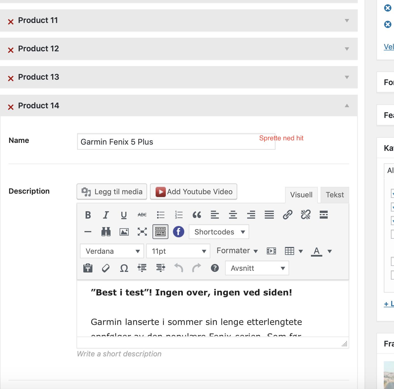
Task: Switch to Visuell editor tab
Action: pos(301,195)
